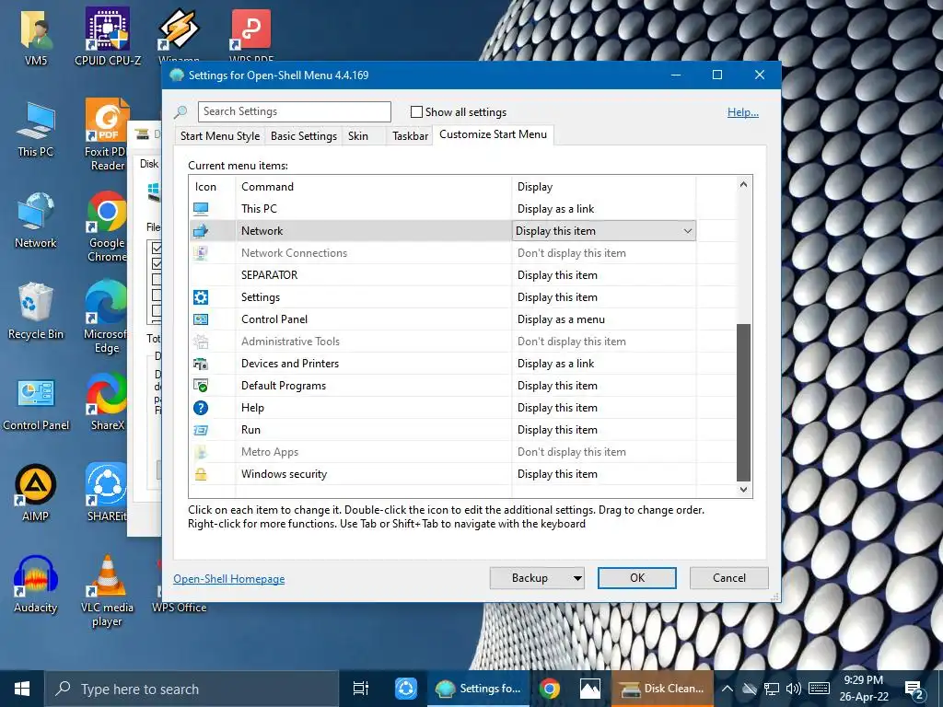Click the Cancel button
The height and width of the screenshot is (707, 943).
[x=729, y=578]
